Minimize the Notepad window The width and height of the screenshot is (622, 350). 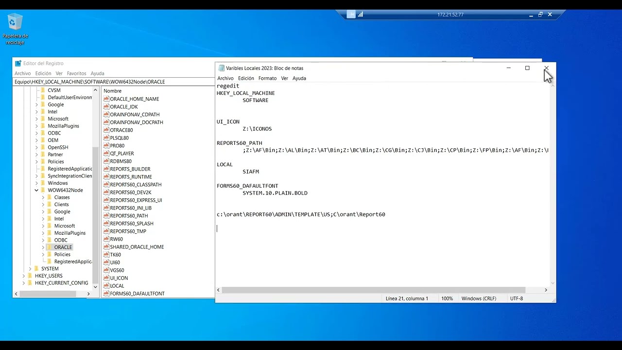[x=508, y=68]
